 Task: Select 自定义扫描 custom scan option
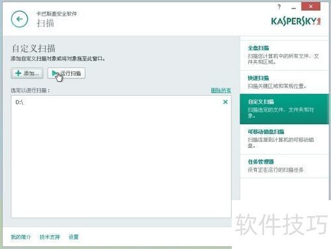284,109
